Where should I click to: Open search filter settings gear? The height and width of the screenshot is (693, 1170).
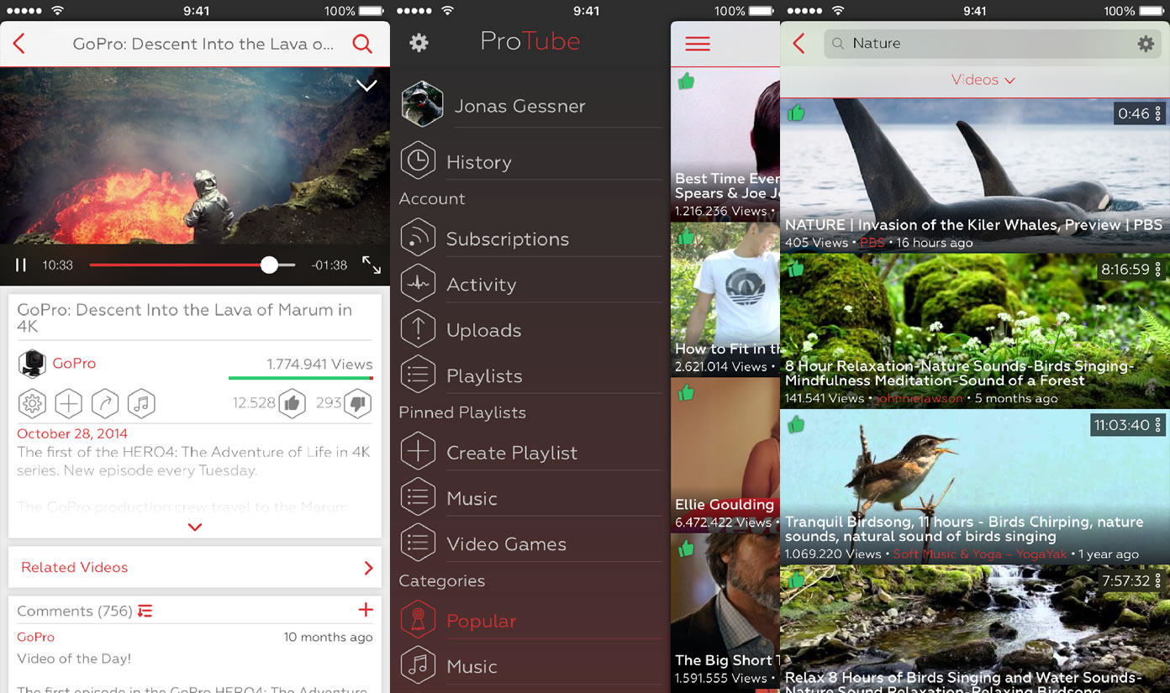(x=1146, y=44)
